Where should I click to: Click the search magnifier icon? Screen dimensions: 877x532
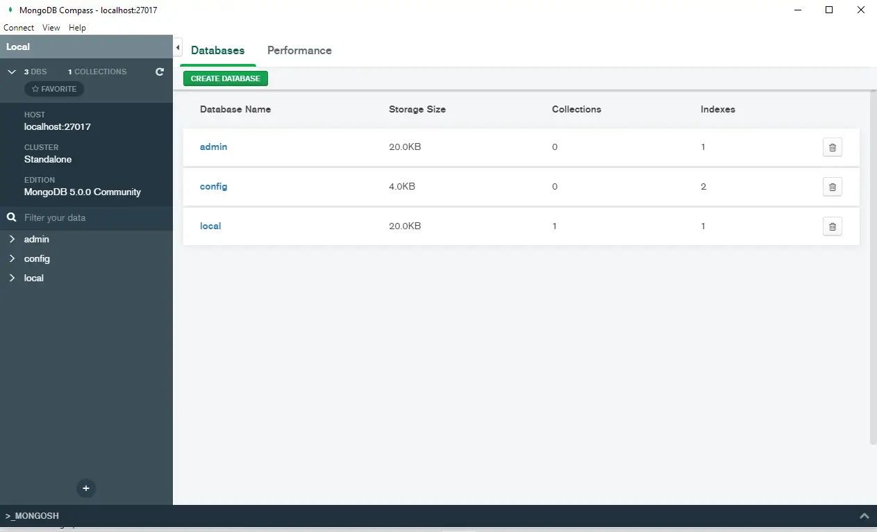click(11, 217)
